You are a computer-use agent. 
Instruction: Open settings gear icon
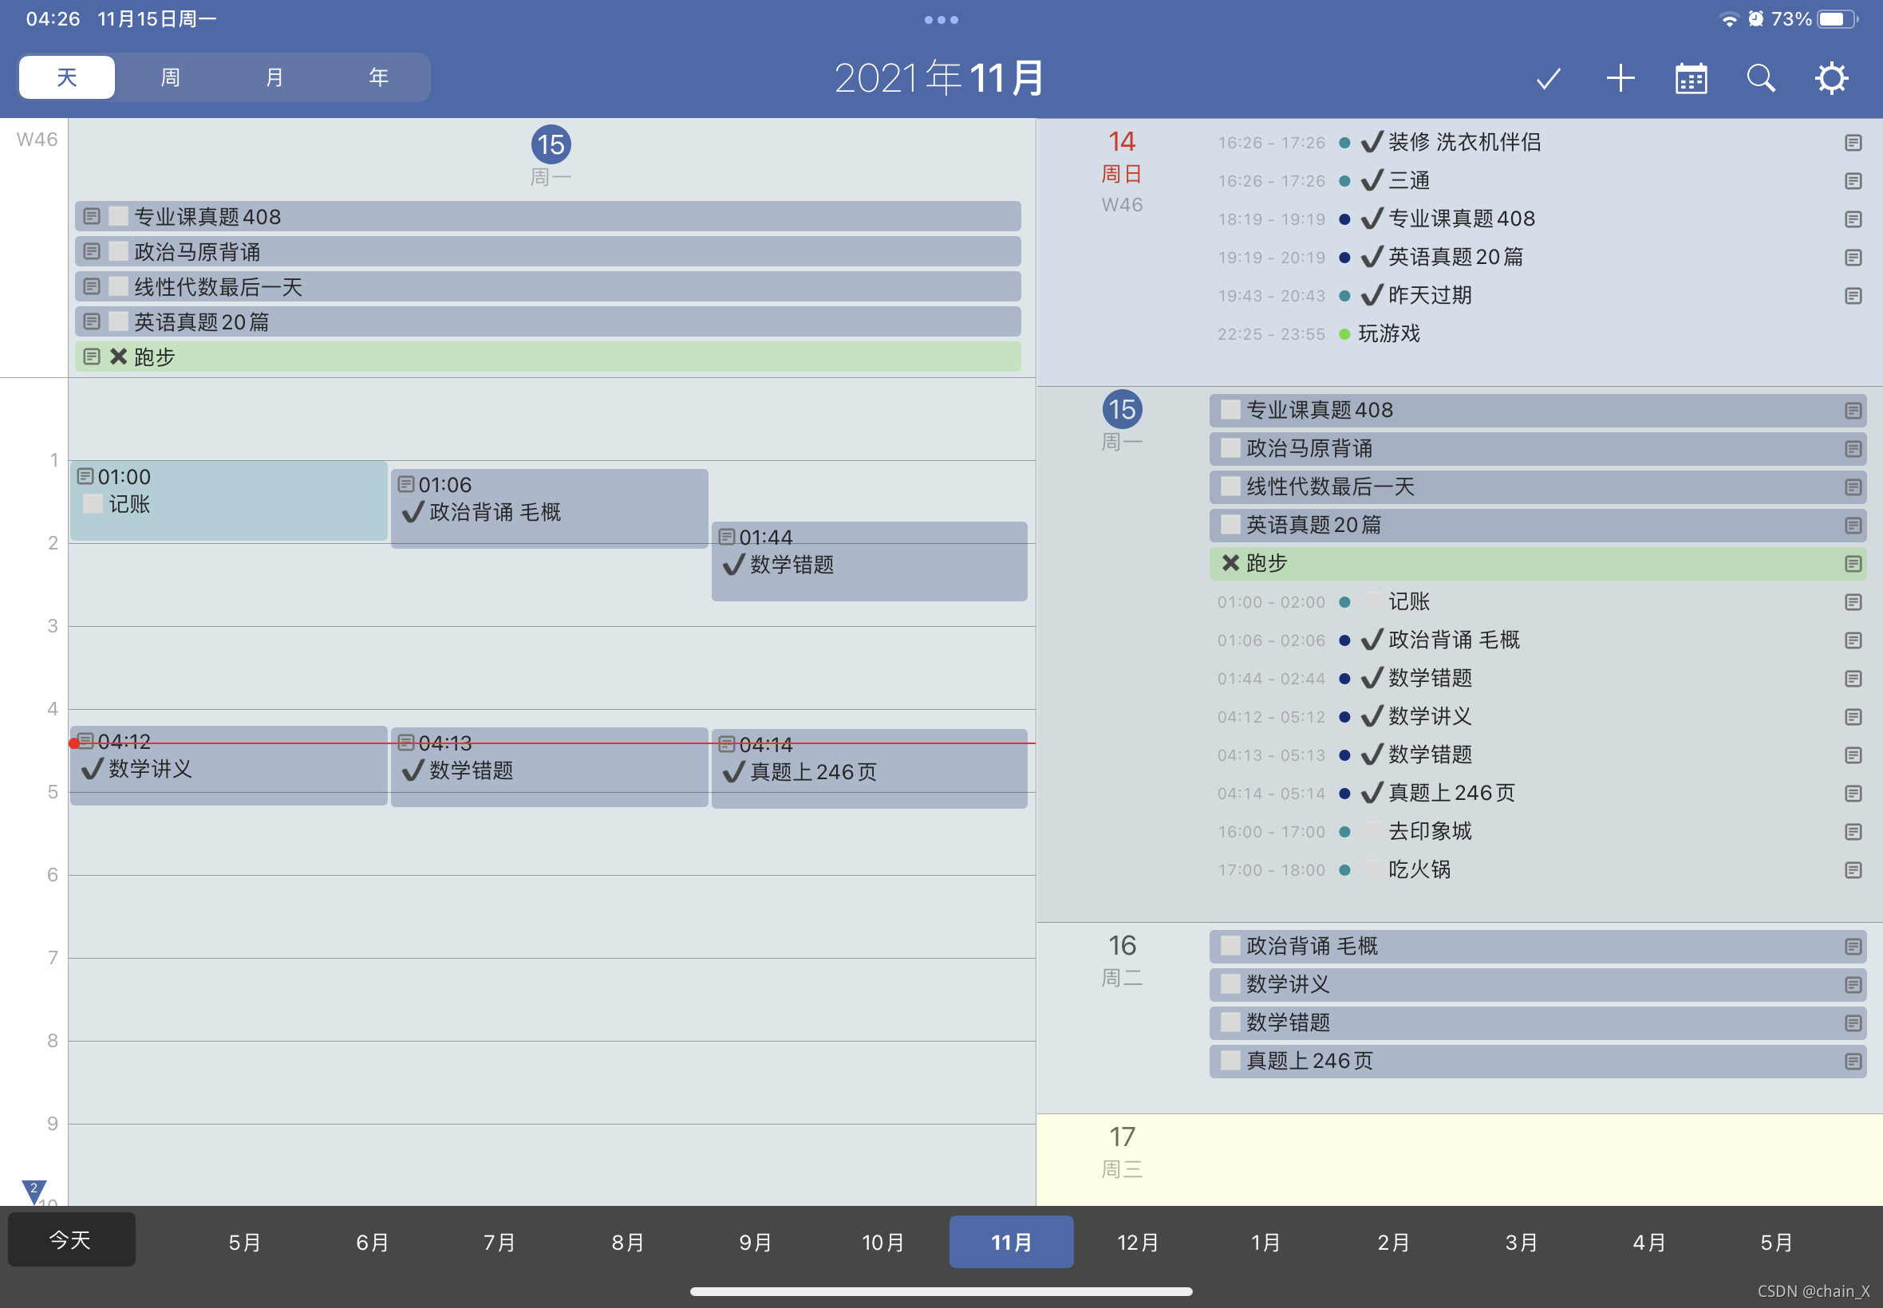click(1831, 79)
